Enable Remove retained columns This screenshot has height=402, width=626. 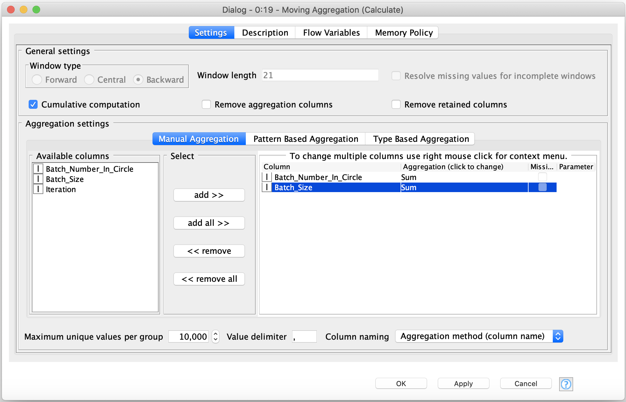396,104
